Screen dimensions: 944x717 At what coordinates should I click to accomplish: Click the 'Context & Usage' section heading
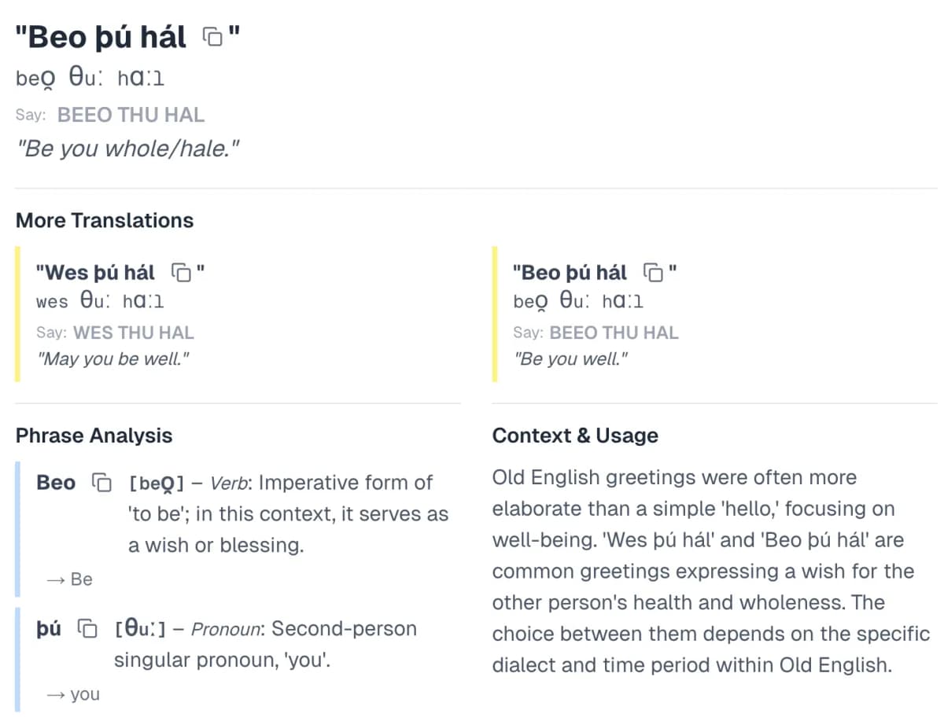[x=575, y=436]
